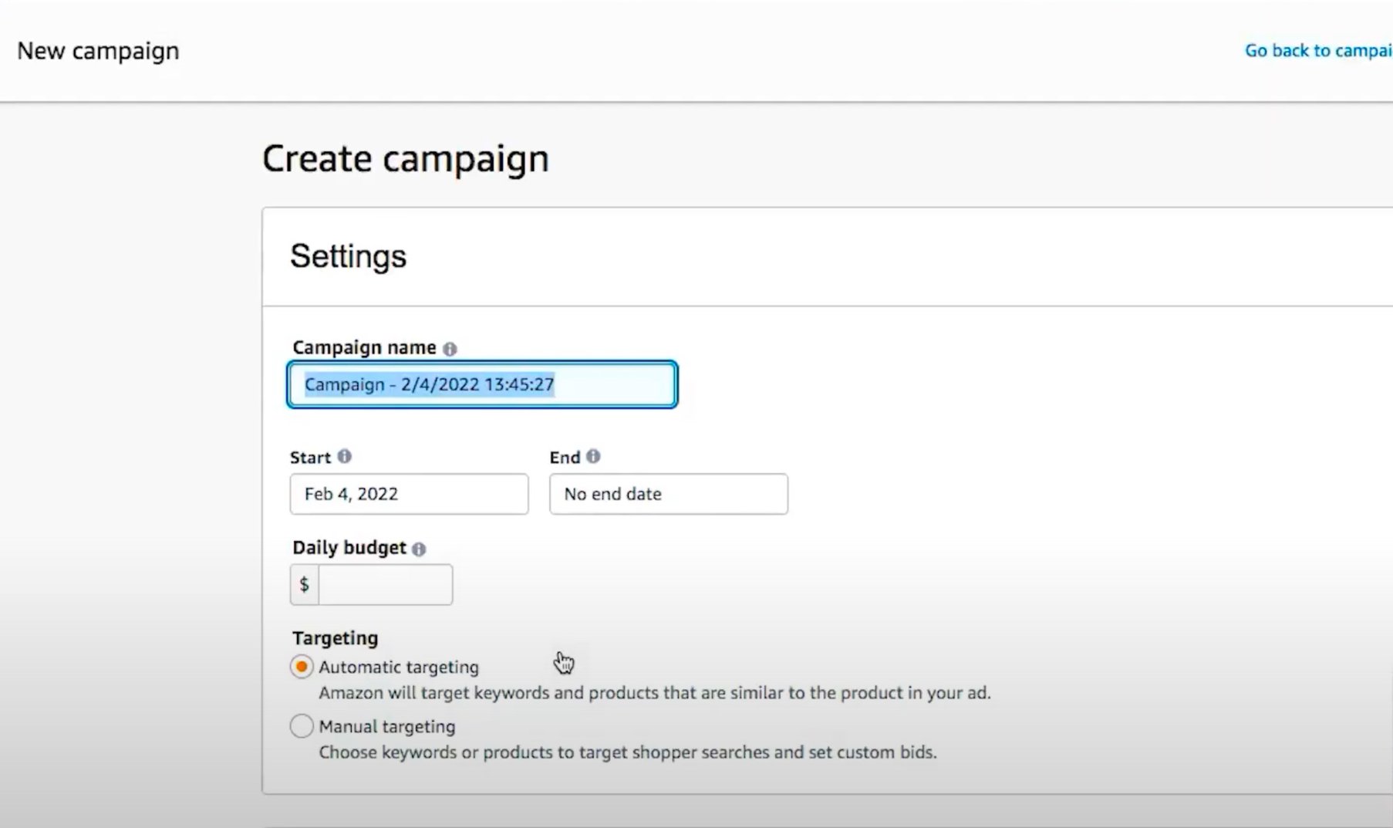Follow the 'Go back to campaigns' link

[1319, 51]
